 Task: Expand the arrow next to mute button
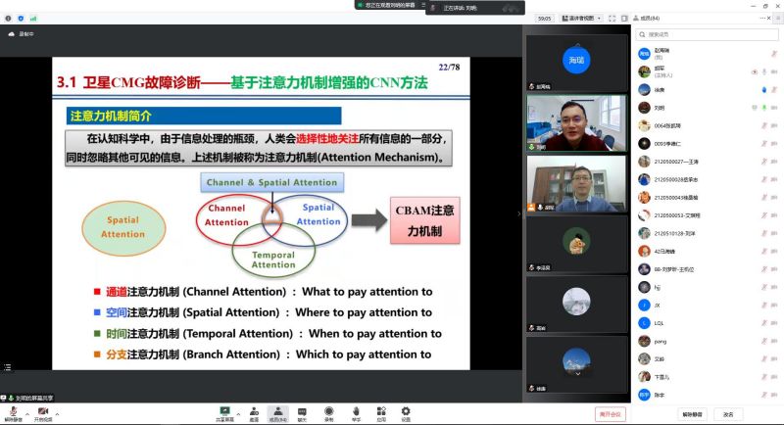click(x=24, y=409)
